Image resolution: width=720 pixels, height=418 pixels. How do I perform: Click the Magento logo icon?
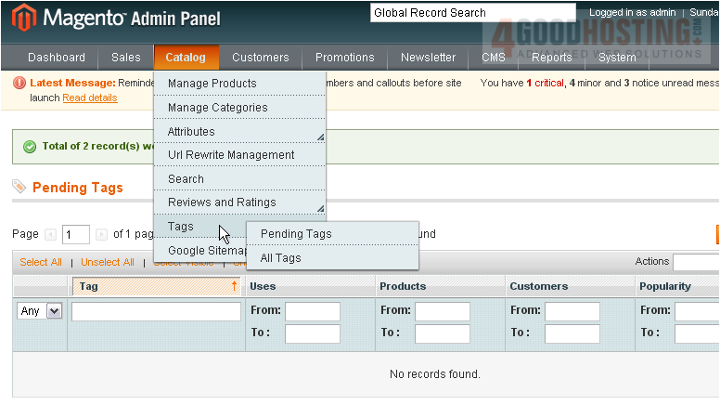[25, 19]
